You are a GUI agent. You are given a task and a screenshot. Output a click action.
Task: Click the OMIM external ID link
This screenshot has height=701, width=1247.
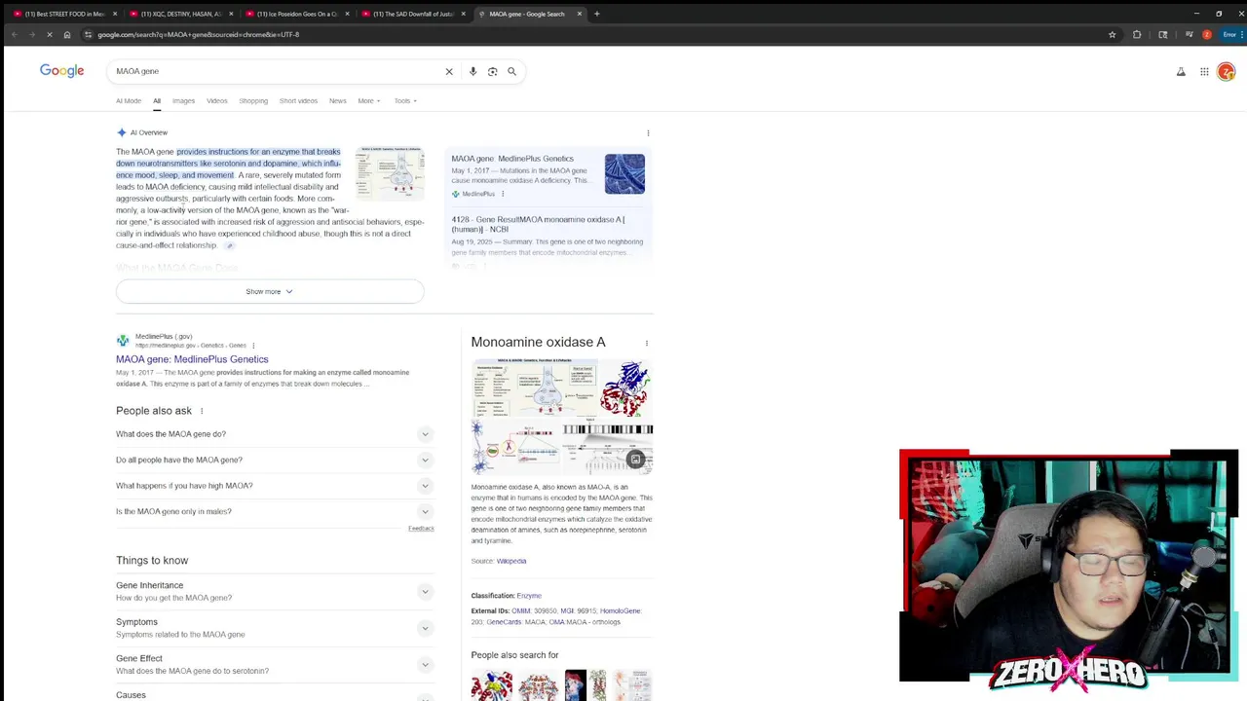[x=520, y=610]
